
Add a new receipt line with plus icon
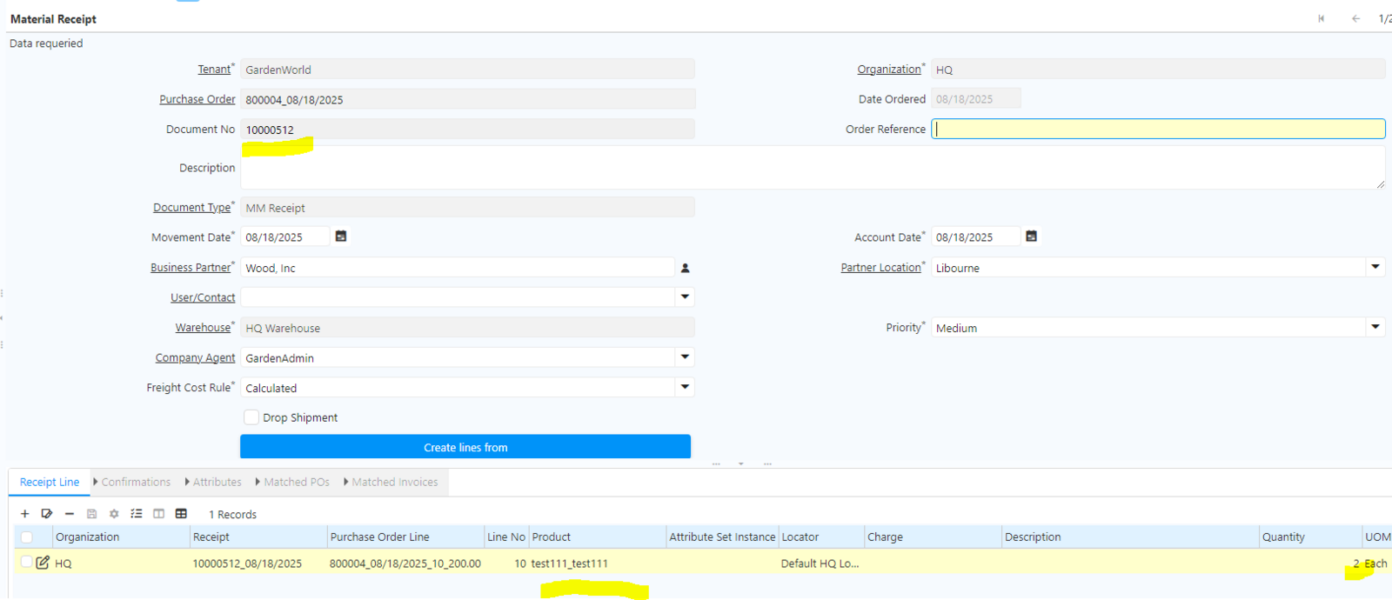[25, 514]
